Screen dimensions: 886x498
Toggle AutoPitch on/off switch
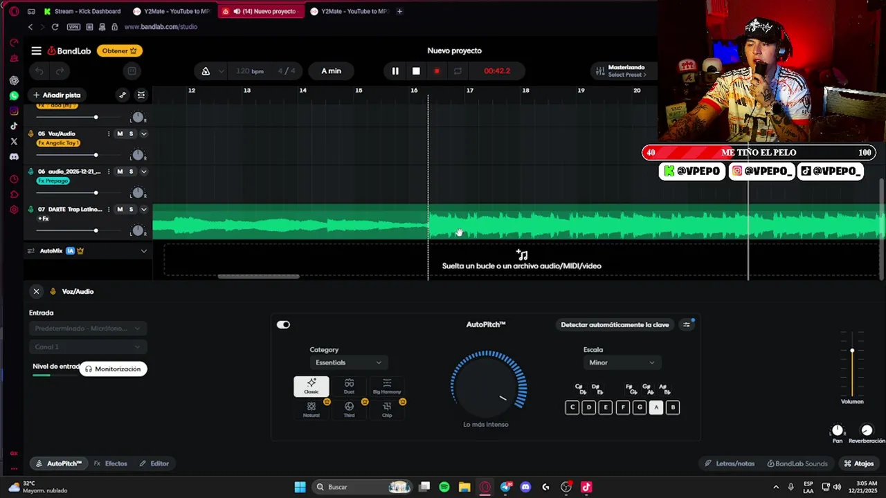click(x=283, y=324)
